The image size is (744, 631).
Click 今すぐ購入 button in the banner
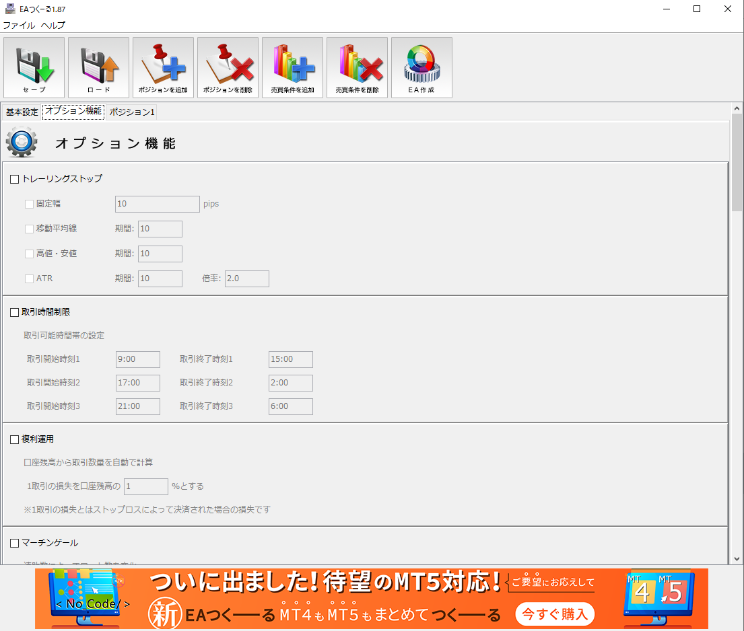555,614
